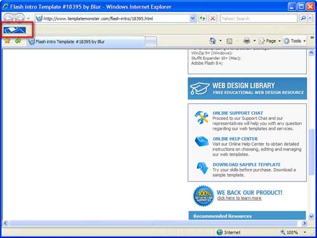
Task: Click the vertical scrollbar up arrow
Action: [311, 53]
